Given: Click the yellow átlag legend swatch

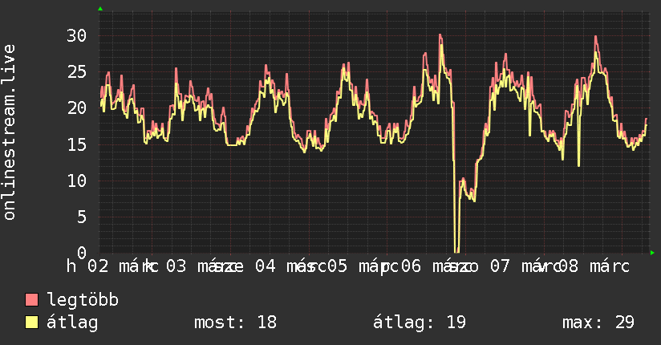Looking at the screenshot, I should click(x=31, y=323).
